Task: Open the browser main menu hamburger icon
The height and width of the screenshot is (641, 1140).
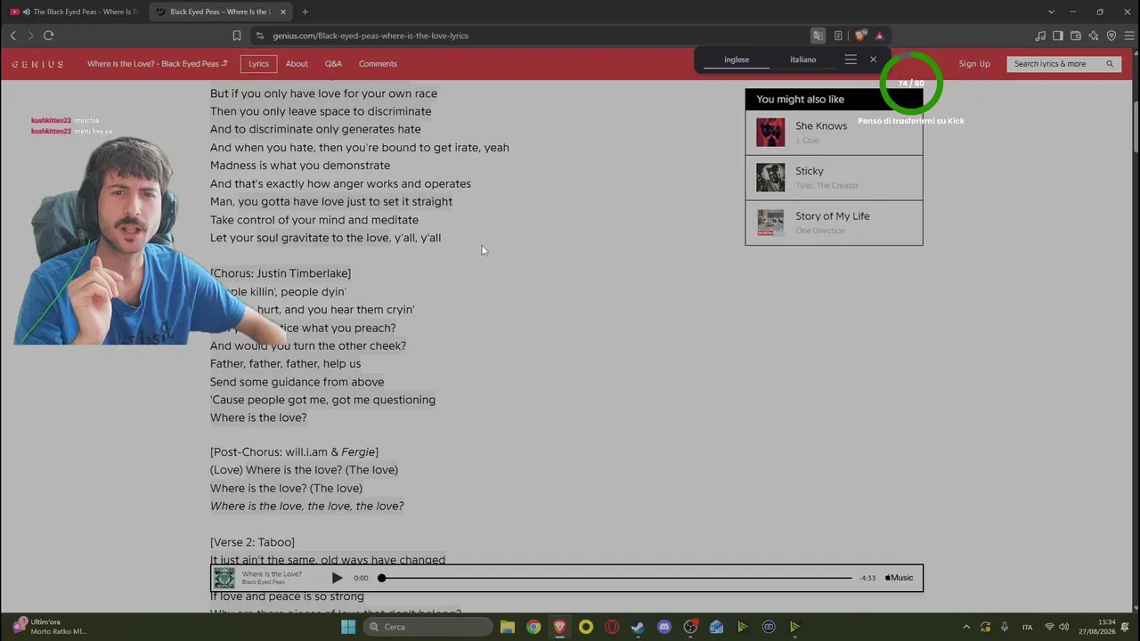Action: click(1128, 36)
